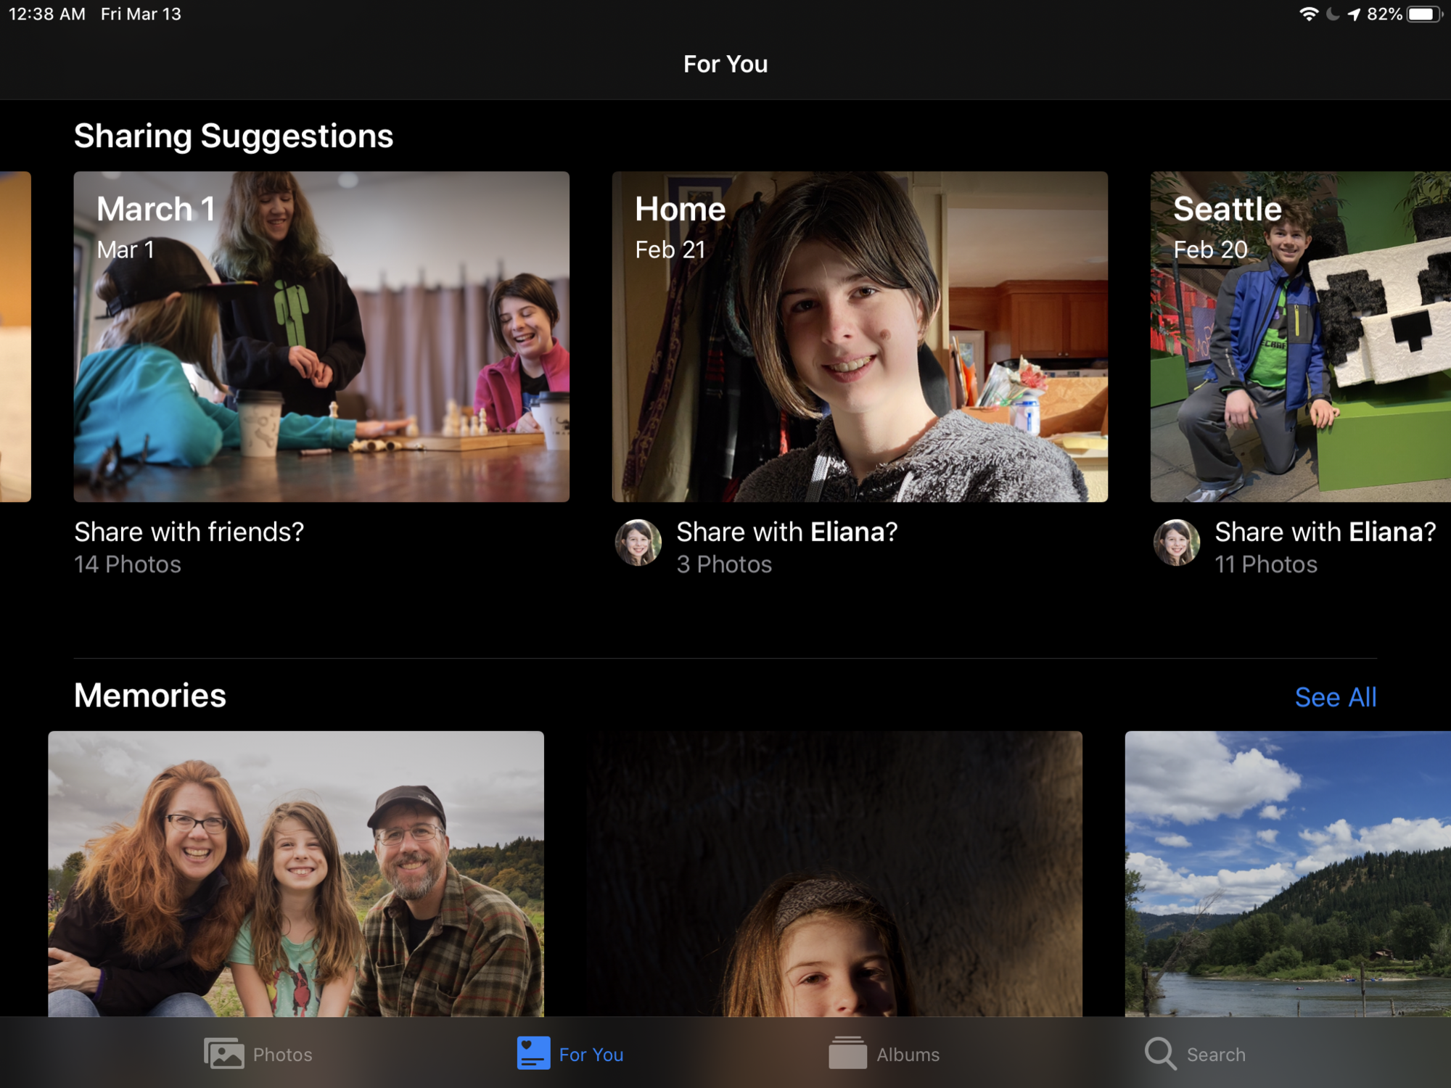Tap the Fri Mar 13 date
The image size is (1451, 1088).
[x=141, y=15]
